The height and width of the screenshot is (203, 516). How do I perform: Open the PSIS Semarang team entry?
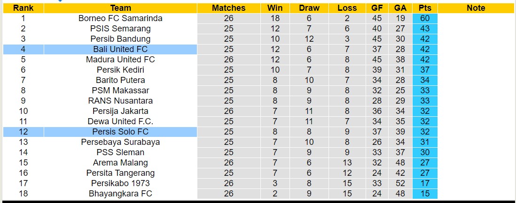[121, 29]
